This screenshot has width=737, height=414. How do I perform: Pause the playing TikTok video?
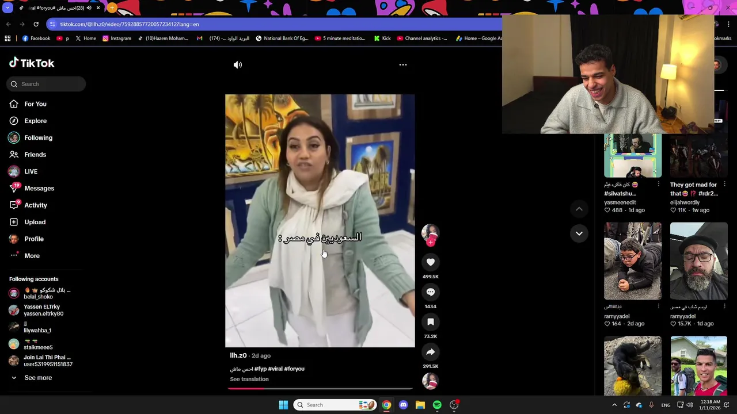coord(320,221)
